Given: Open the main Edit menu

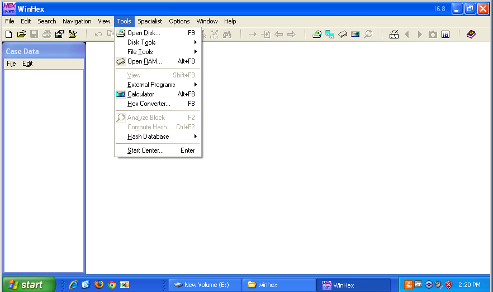Looking at the screenshot, I should click(26, 21).
